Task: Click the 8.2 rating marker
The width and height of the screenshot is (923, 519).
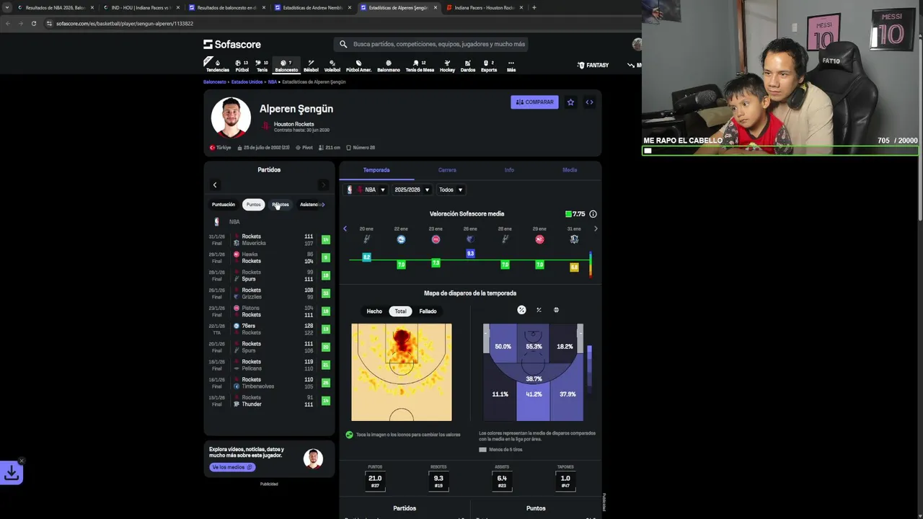Action: pyautogui.click(x=366, y=257)
